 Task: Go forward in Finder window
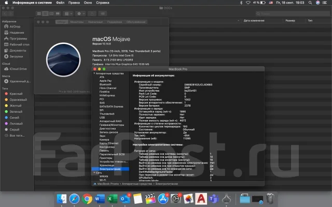(11, 13)
